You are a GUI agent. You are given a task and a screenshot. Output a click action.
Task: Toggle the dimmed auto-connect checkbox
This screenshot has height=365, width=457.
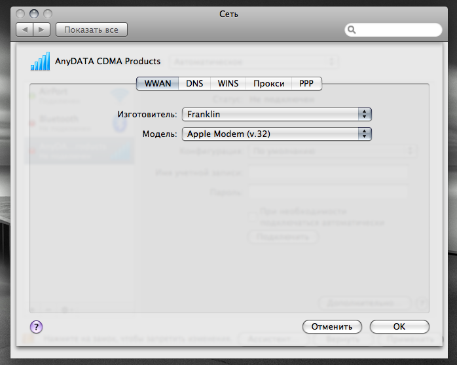point(253,214)
